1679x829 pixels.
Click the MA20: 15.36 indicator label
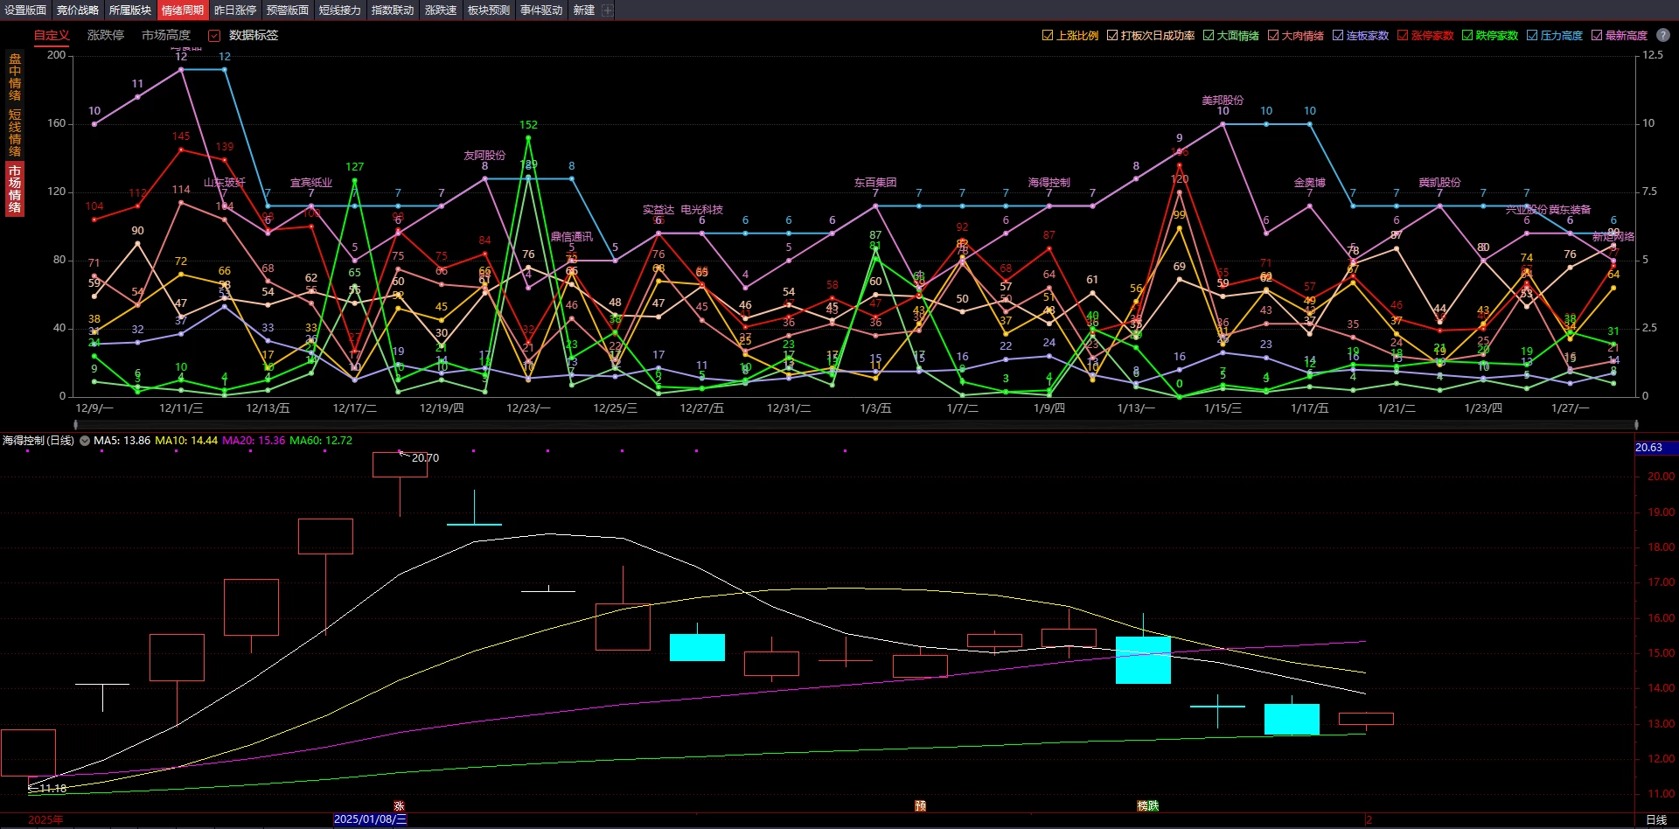tap(254, 441)
